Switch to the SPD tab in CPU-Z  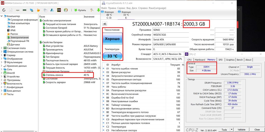coord(220,60)
